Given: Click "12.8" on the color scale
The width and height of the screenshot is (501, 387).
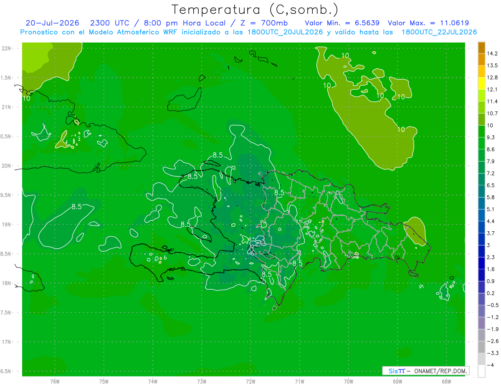Looking at the screenshot, I should pyautogui.click(x=493, y=78).
